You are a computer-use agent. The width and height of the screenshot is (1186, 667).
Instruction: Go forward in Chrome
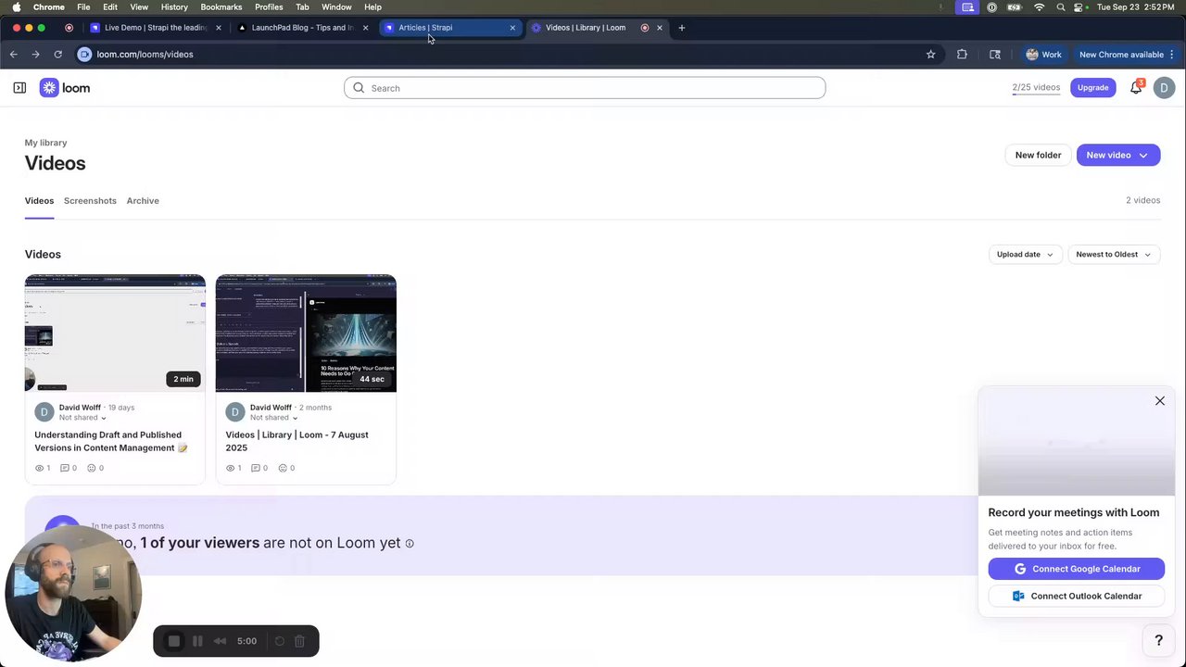point(35,55)
